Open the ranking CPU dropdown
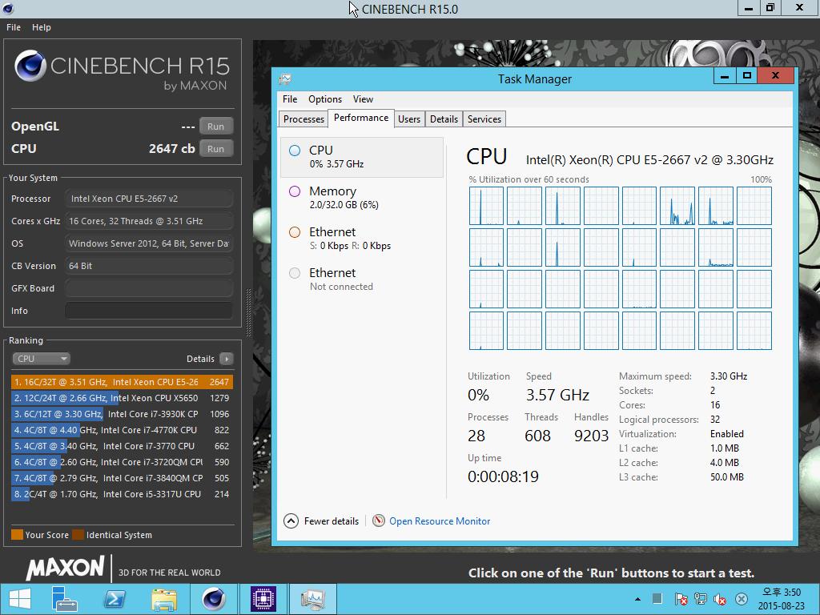Screen dimensions: 820x615 [x=42, y=359]
